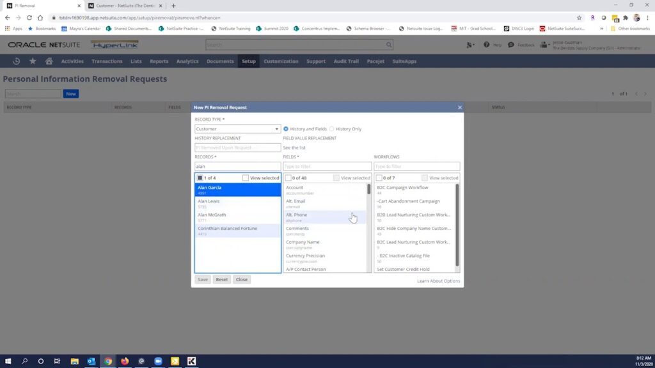This screenshot has height=368, width=655.
Task: Click the Learn About Options link
Action: pos(439,280)
